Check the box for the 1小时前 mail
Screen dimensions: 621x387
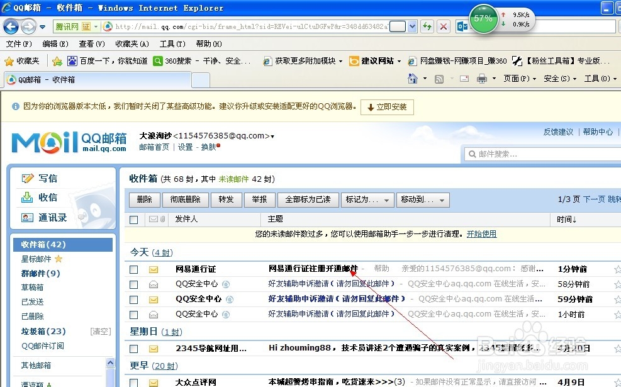pos(134,315)
